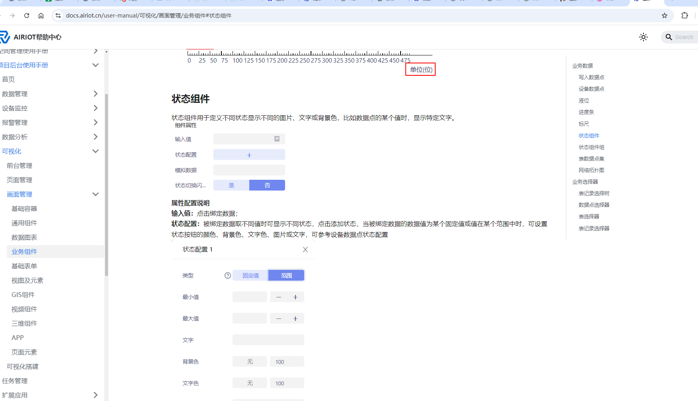Image resolution: width=698 pixels, height=401 pixels.
Task: Click the 背景色 color swatch labeled 无
Action: coord(250,362)
